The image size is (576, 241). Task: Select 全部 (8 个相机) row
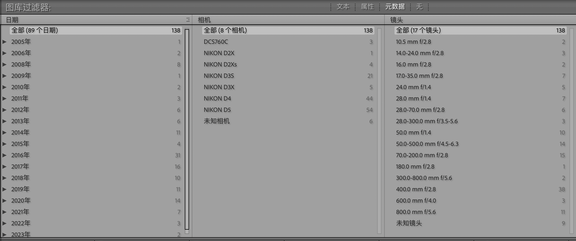click(288, 30)
